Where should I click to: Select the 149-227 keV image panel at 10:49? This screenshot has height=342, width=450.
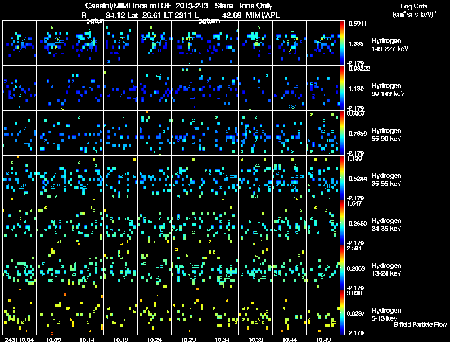pyautogui.click(x=323, y=43)
